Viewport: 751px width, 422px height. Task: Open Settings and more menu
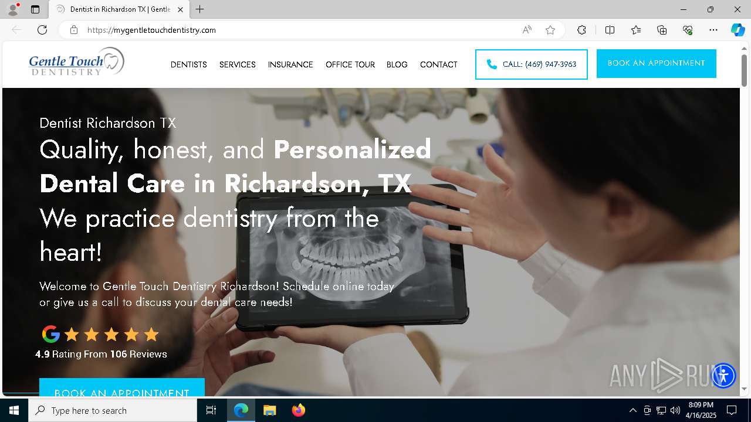[x=713, y=30]
